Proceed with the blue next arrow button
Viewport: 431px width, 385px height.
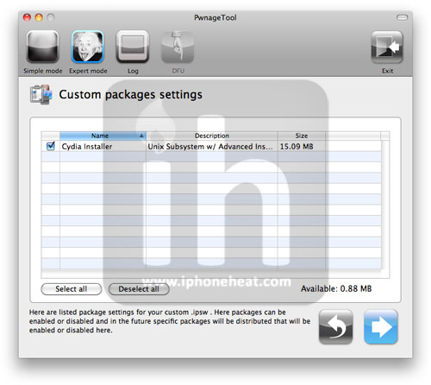pyautogui.click(x=381, y=327)
